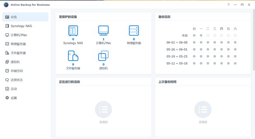Click the 正在进行的活动 panel heading

[x=69, y=82]
